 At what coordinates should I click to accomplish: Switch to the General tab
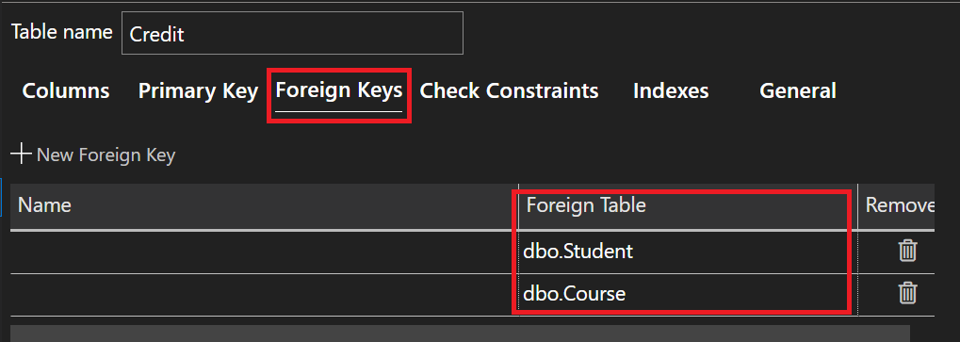pos(798,91)
